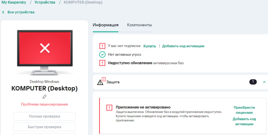The width and height of the screenshot is (268, 135).
Task: Click the Защита section header
Action: point(180,82)
